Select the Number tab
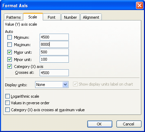 point(70,17)
